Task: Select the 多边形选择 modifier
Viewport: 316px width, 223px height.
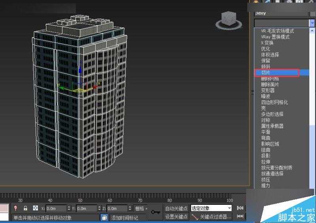Action: tap(272, 114)
